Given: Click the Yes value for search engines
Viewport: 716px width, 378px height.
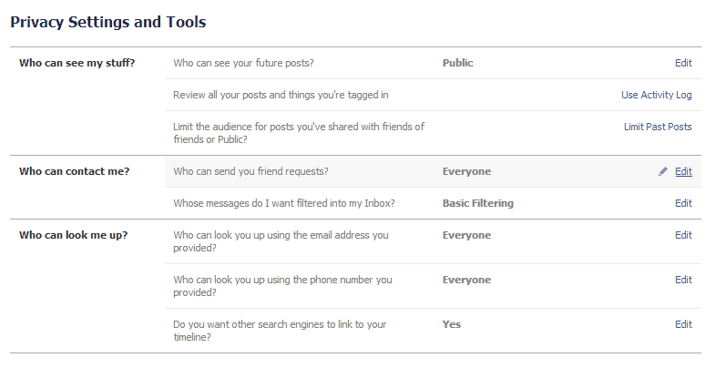Looking at the screenshot, I should [452, 324].
